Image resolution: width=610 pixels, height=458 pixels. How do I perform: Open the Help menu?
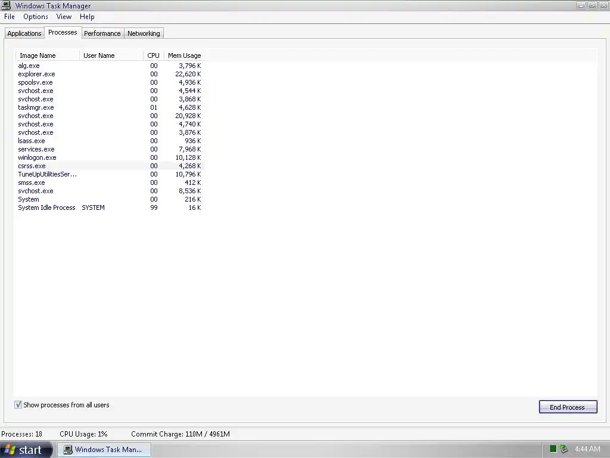pos(87,17)
